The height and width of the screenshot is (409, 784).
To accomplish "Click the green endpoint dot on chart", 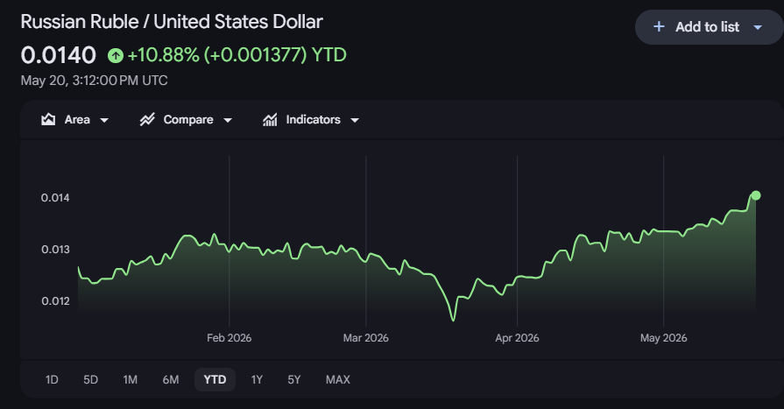I will (756, 195).
